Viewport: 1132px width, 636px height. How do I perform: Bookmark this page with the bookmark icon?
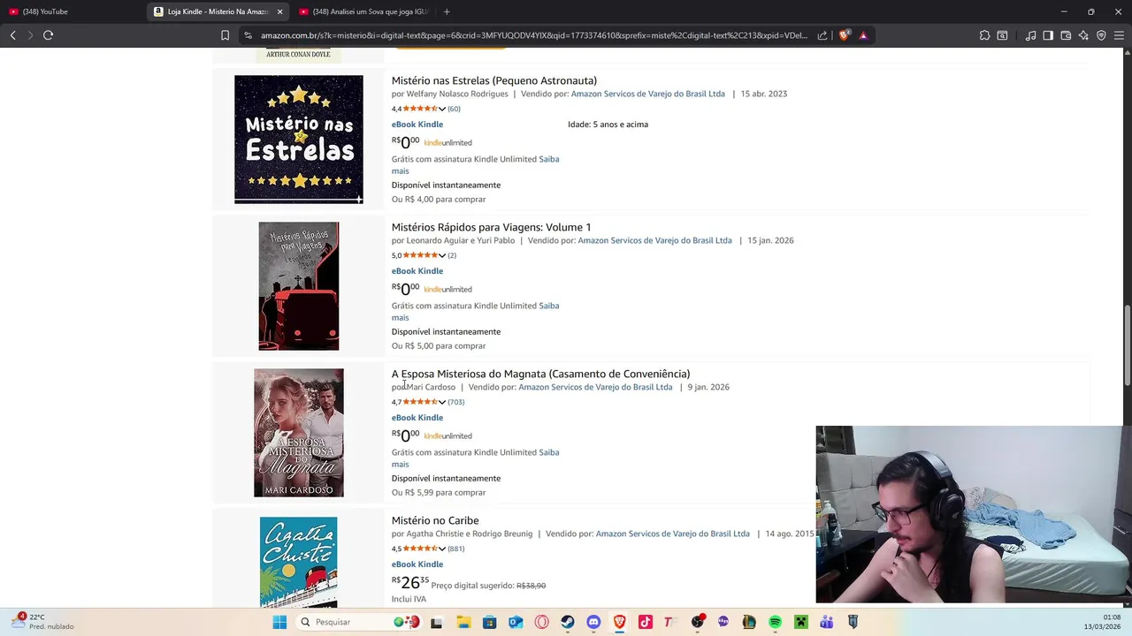[225, 35]
